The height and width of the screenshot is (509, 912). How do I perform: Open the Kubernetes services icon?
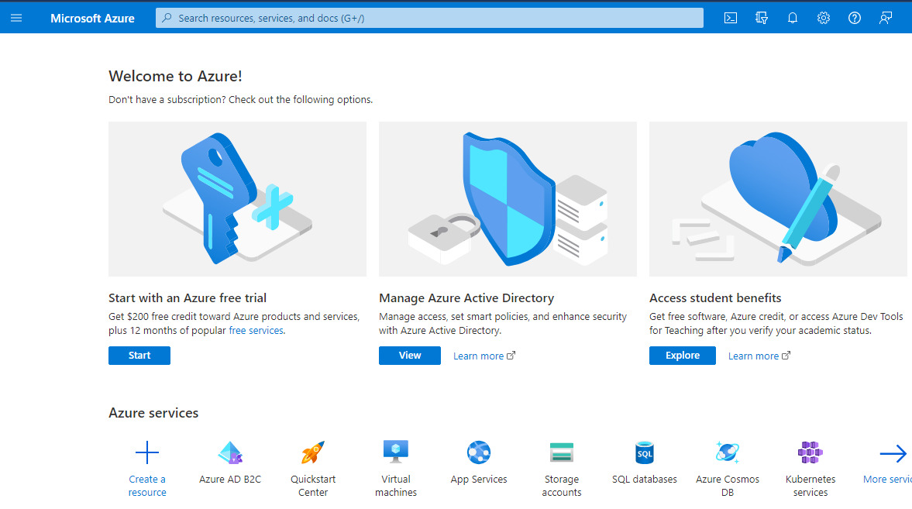point(810,452)
